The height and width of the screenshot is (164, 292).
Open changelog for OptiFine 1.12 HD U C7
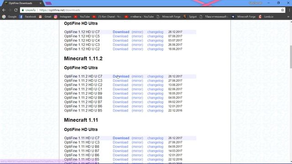[x=155, y=32]
